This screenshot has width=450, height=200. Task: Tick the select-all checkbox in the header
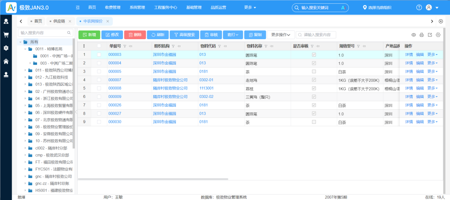coord(99,46)
